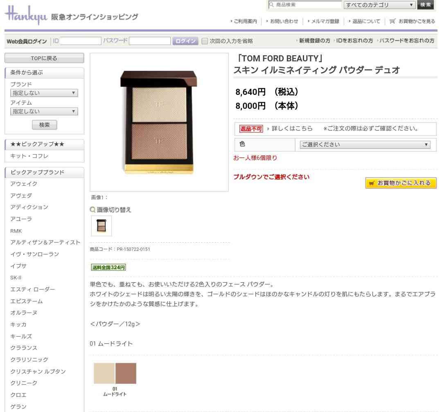Screen dimensions: 442x412
Task: Click the main product image
Action: (x=159, y=122)
